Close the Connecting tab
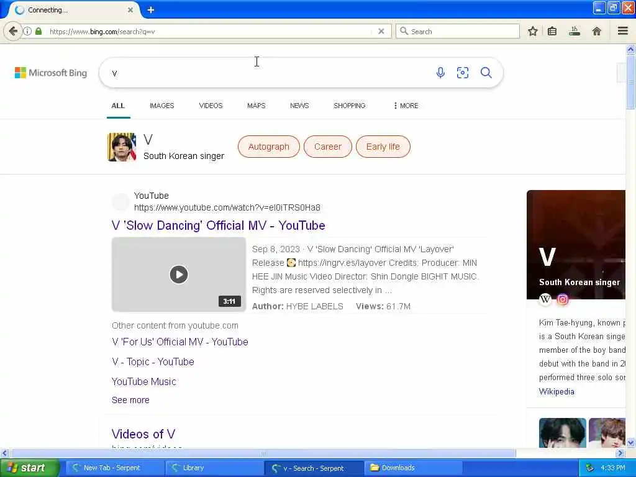636x477 pixels. (x=130, y=10)
